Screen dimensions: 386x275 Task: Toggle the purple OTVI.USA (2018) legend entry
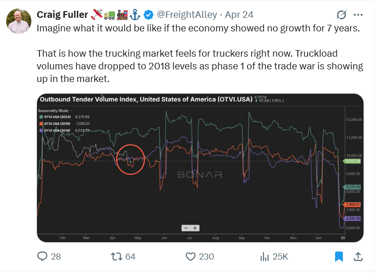point(55,130)
